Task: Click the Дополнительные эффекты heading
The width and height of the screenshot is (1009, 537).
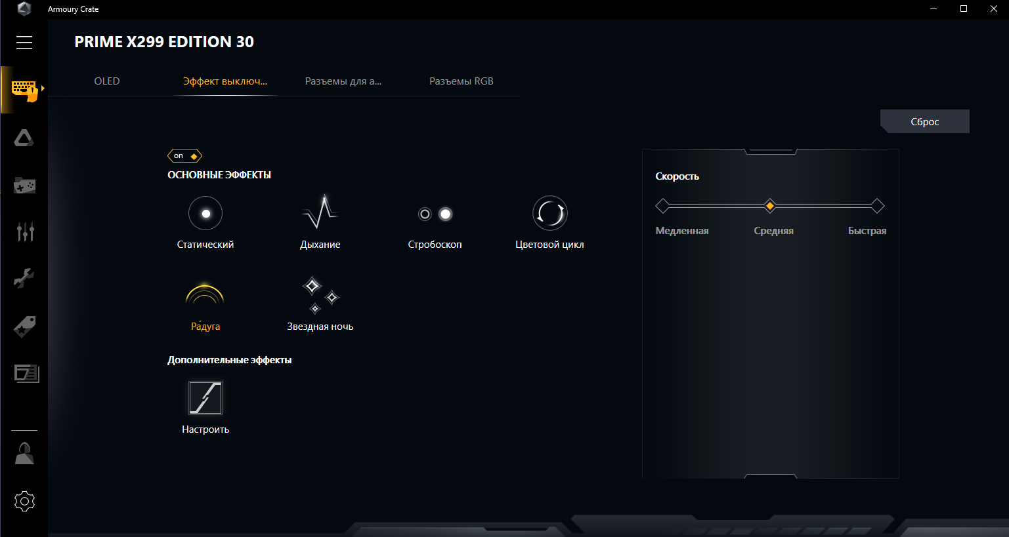Action: click(x=230, y=360)
